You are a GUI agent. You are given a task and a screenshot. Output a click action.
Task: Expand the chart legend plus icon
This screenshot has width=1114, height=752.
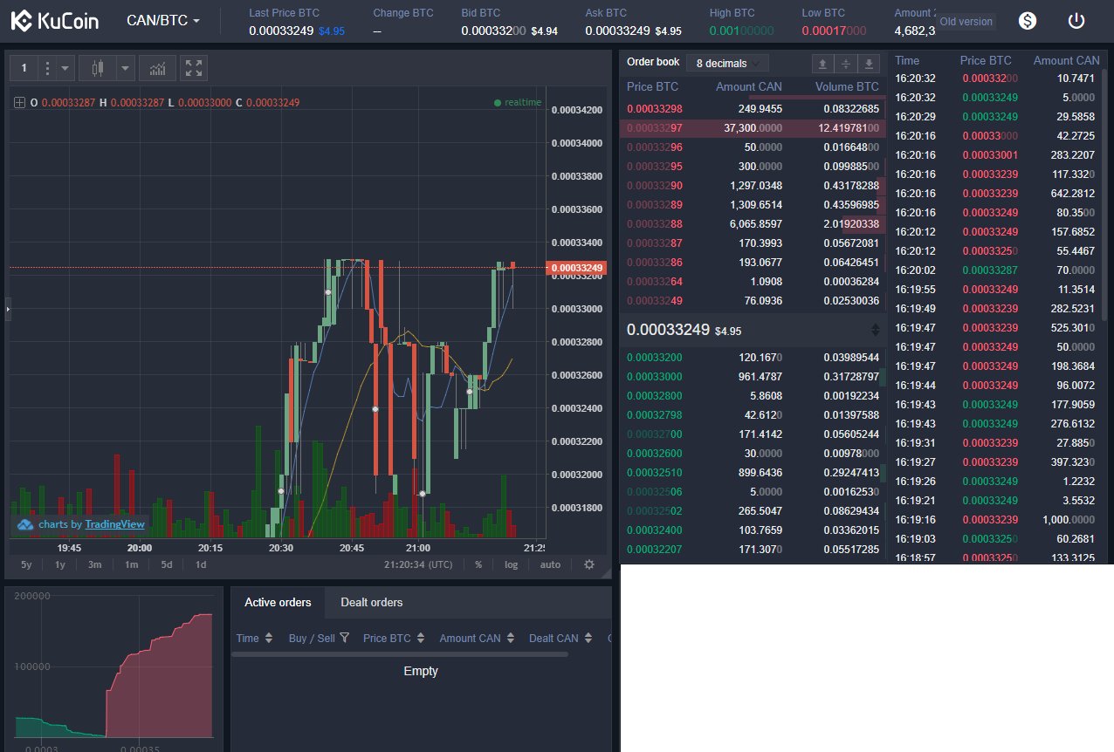tap(20, 103)
